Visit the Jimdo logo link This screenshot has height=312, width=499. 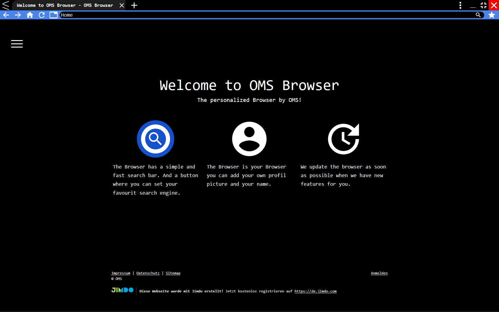click(x=122, y=290)
